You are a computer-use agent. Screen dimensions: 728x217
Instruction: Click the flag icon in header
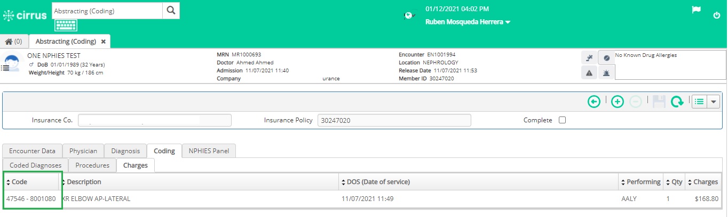pyautogui.click(x=696, y=10)
